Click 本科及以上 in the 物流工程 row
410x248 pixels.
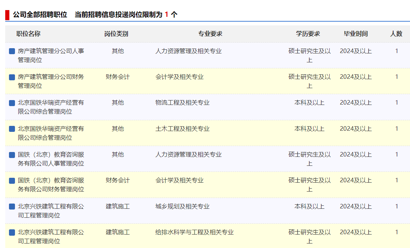tap(310, 103)
